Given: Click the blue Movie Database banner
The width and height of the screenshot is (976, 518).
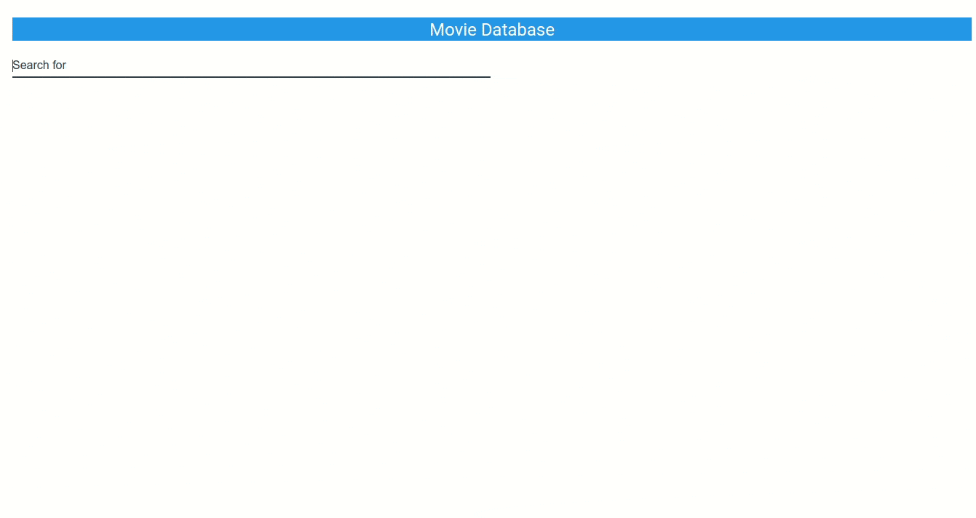Looking at the screenshot, I should click(x=492, y=29).
